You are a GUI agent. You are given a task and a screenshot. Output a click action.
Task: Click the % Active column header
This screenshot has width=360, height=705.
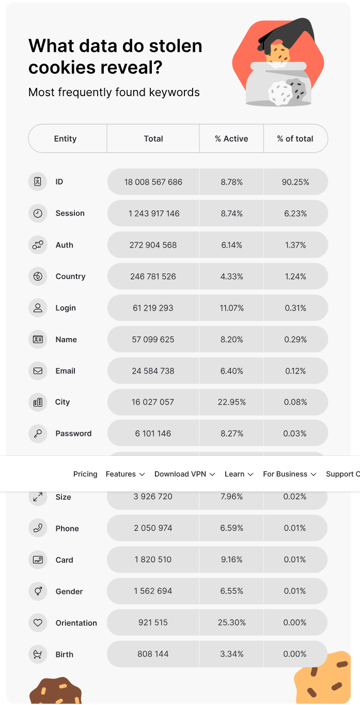231,139
